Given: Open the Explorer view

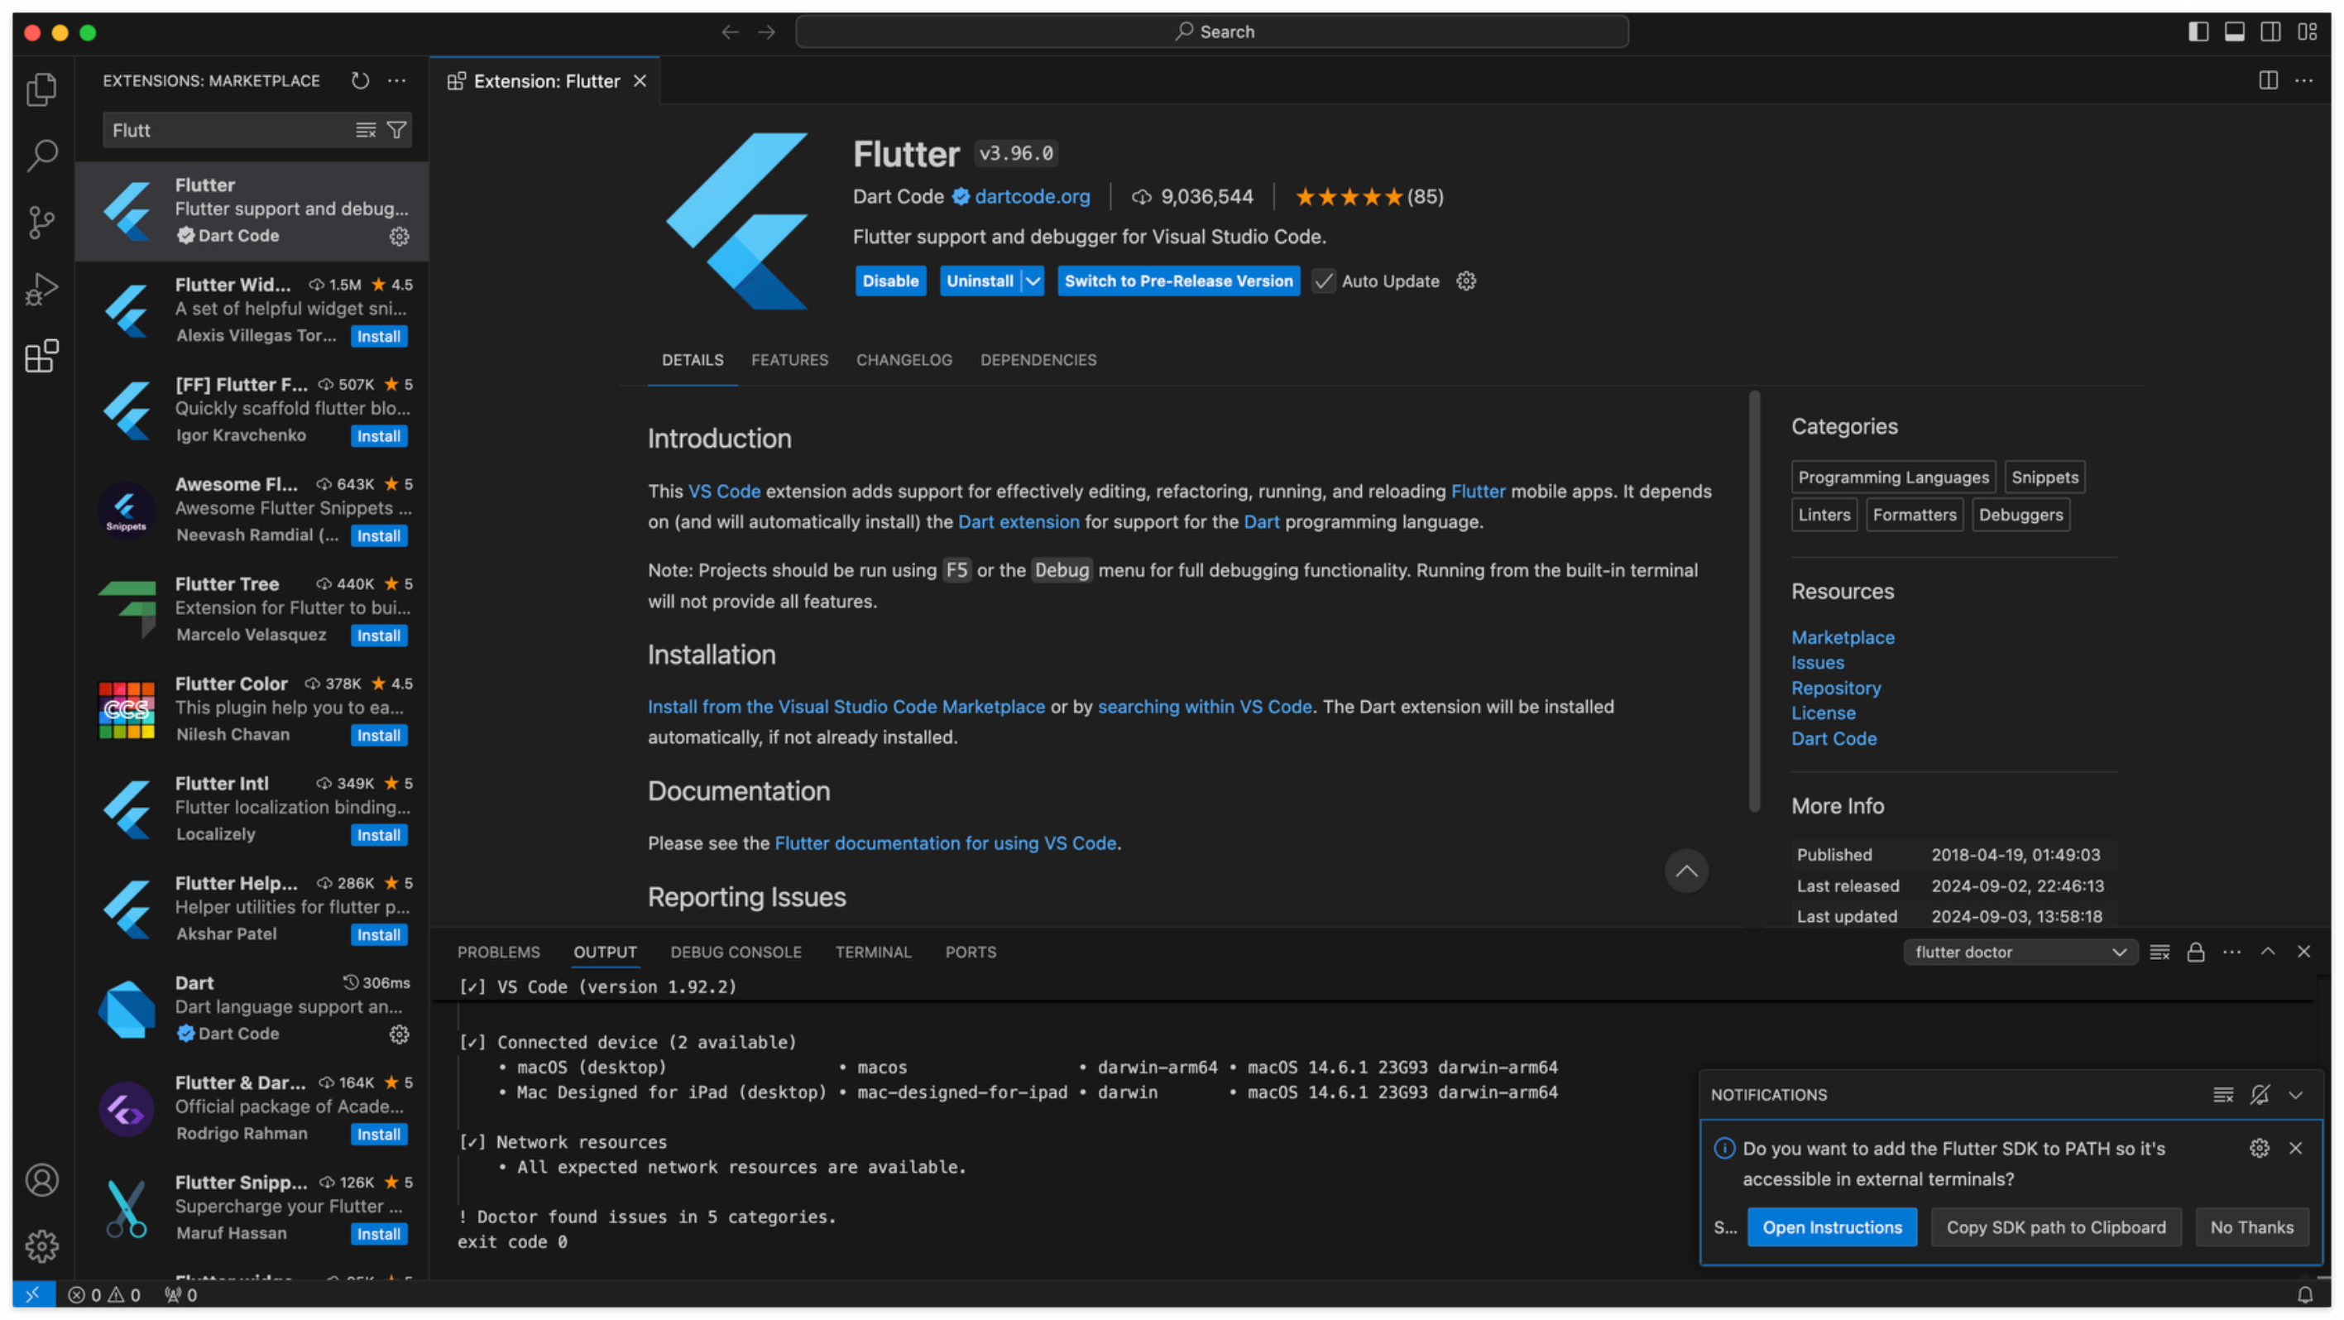Looking at the screenshot, I should coord(41,89).
